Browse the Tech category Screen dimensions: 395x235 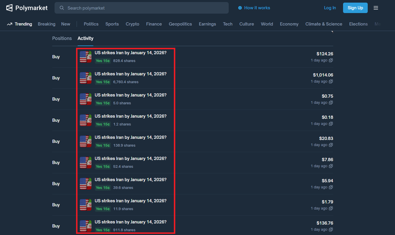[228, 24]
